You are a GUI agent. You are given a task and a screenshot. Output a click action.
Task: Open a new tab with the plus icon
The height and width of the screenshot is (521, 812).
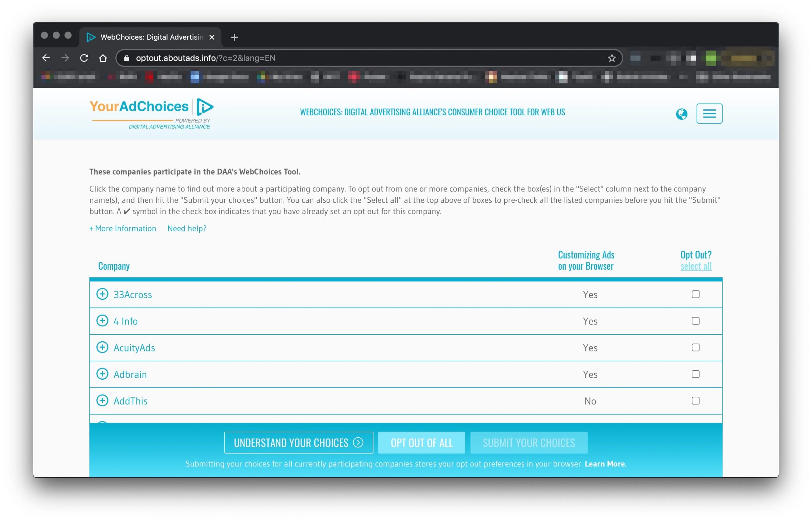pyautogui.click(x=234, y=37)
